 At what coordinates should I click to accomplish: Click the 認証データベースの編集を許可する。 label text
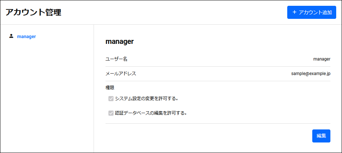(x=151, y=113)
